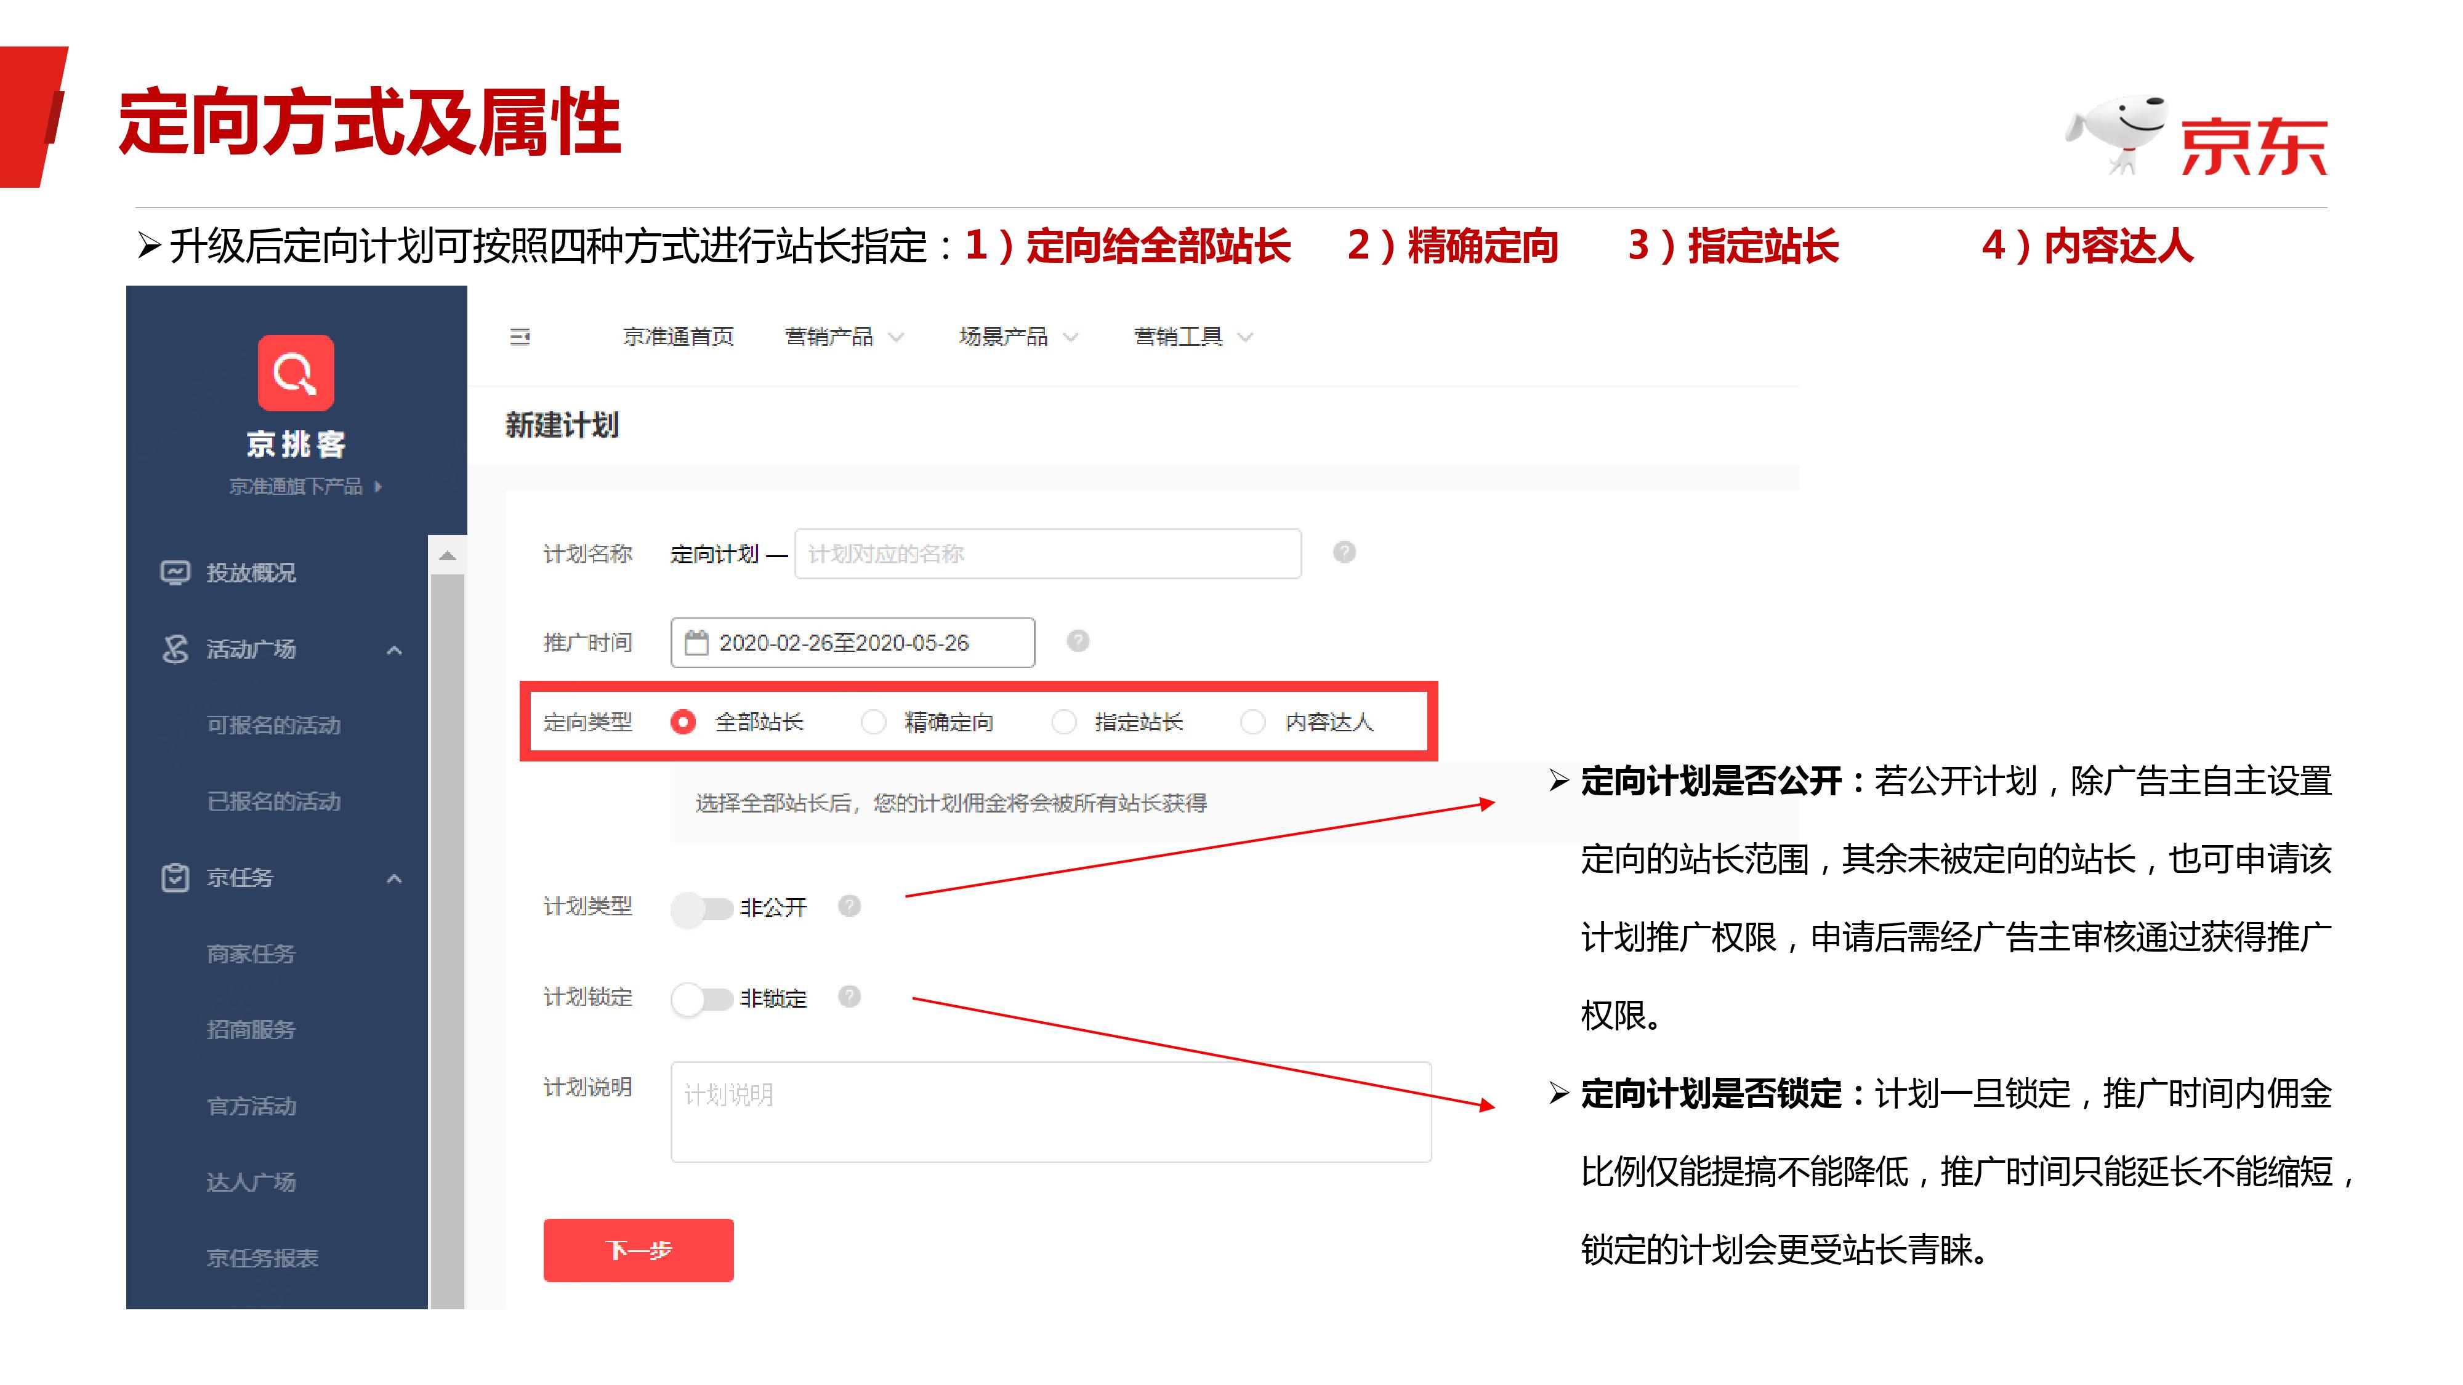Screen dimensions: 2463x1385
Task: Click help icon next to 非锁定
Action: click(849, 997)
